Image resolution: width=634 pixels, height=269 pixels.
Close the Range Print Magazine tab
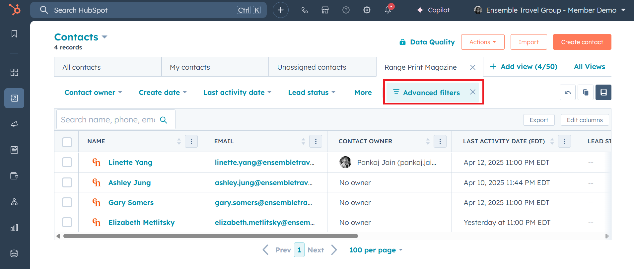(473, 67)
